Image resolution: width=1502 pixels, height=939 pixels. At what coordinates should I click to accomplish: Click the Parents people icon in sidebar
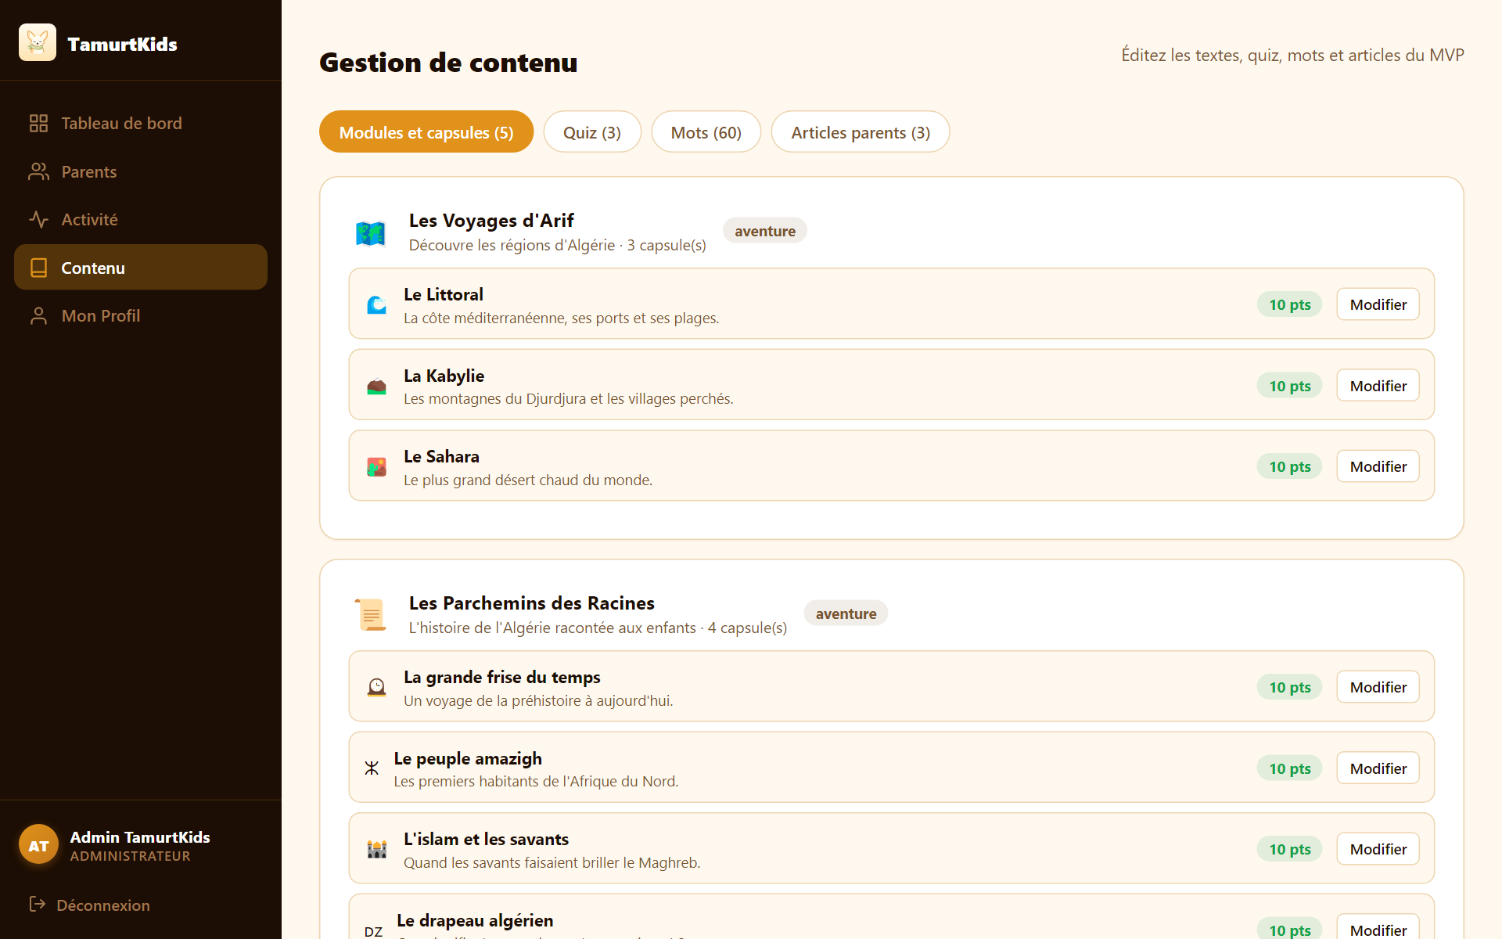38,171
